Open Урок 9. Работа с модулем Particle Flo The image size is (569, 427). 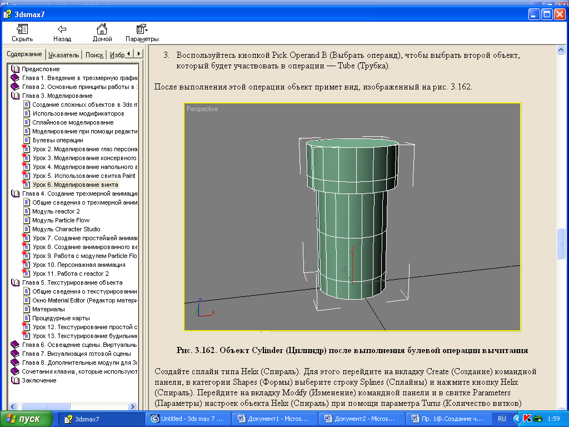[85, 256]
